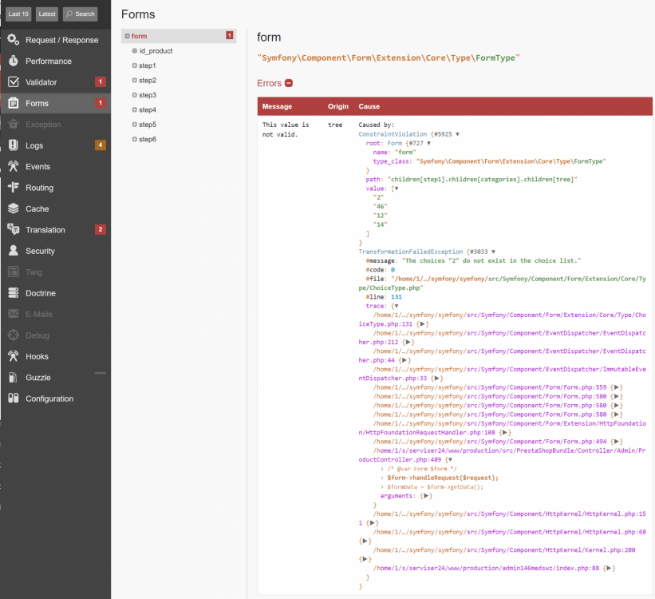The width and height of the screenshot is (655, 599).
Task: Expand the step5 tree node
Action: pyautogui.click(x=135, y=125)
